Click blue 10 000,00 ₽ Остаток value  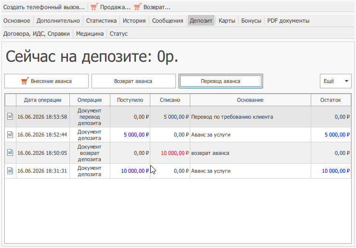(336, 171)
